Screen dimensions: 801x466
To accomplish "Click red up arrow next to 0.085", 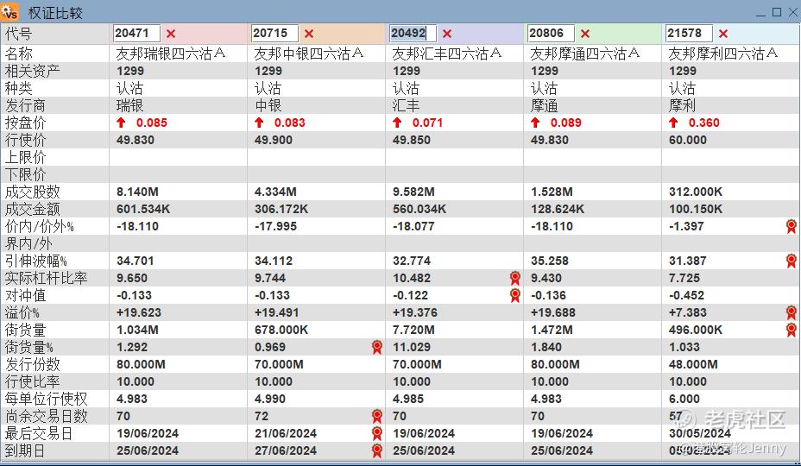I will [121, 123].
